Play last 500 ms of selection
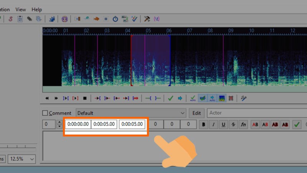 click(x=126, y=98)
